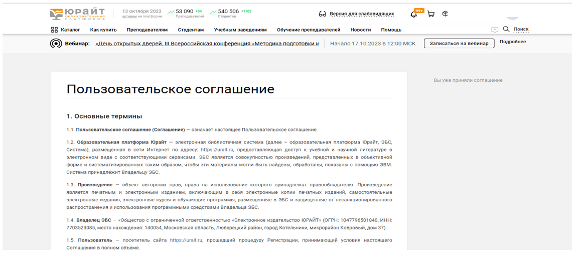Click the bold term Пользователь
The width and height of the screenshot is (576, 253).
(x=95, y=240)
